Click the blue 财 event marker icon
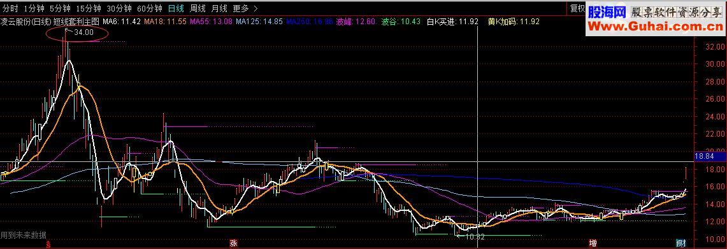This screenshot has width=727, height=249. coord(680,243)
